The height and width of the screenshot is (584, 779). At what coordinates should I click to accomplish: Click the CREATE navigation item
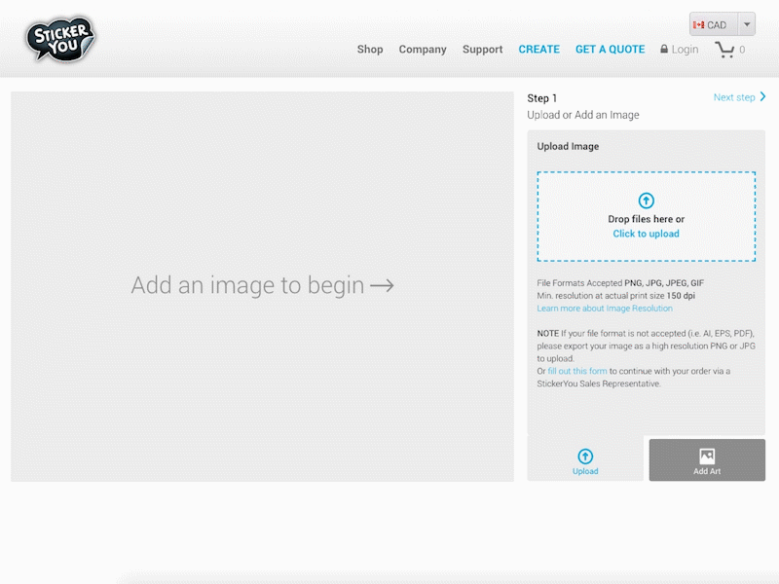pyautogui.click(x=538, y=49)
